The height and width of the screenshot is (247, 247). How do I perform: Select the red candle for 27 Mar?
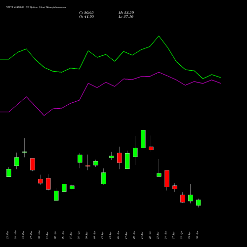[33, 164]
